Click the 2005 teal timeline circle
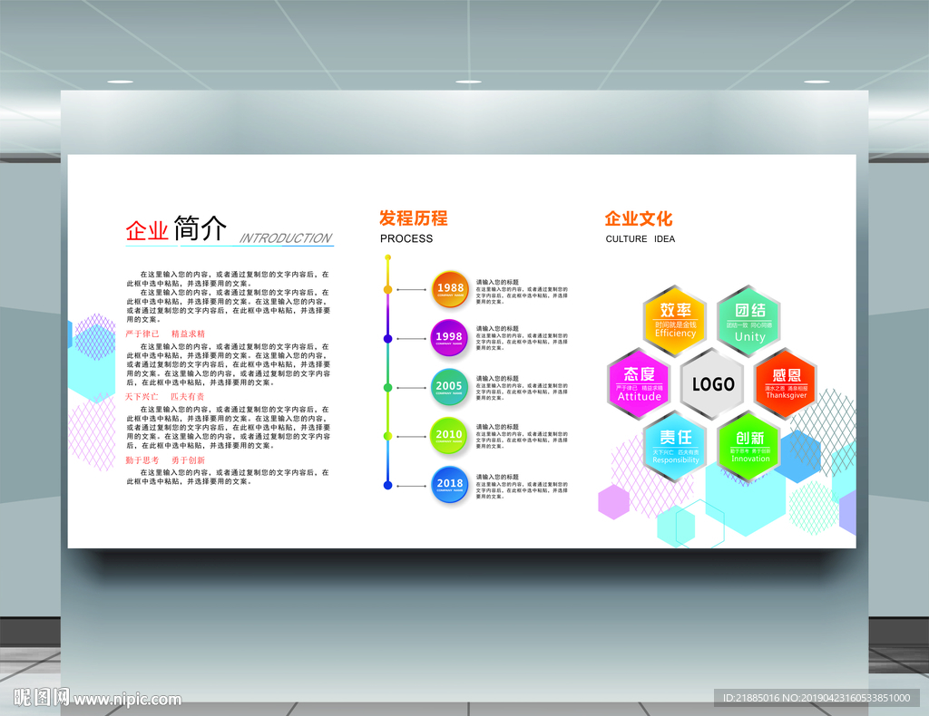Viewport: 929px width, 716px height. [448, 387]
